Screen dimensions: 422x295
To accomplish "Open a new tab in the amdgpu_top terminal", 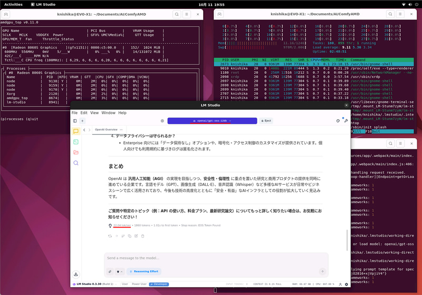I will pos(6,14).
